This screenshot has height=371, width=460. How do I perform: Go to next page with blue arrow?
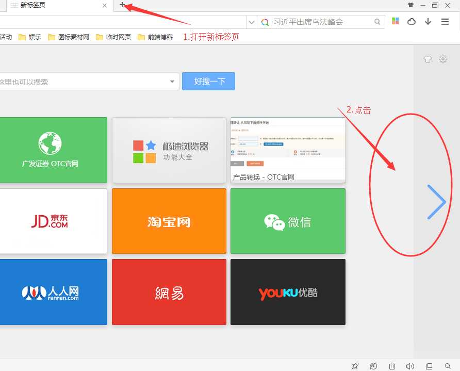point(437,202)
